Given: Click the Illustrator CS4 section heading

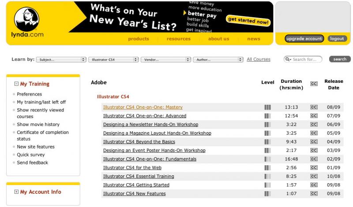Looking at the screenshot, I should coord(113,96).
